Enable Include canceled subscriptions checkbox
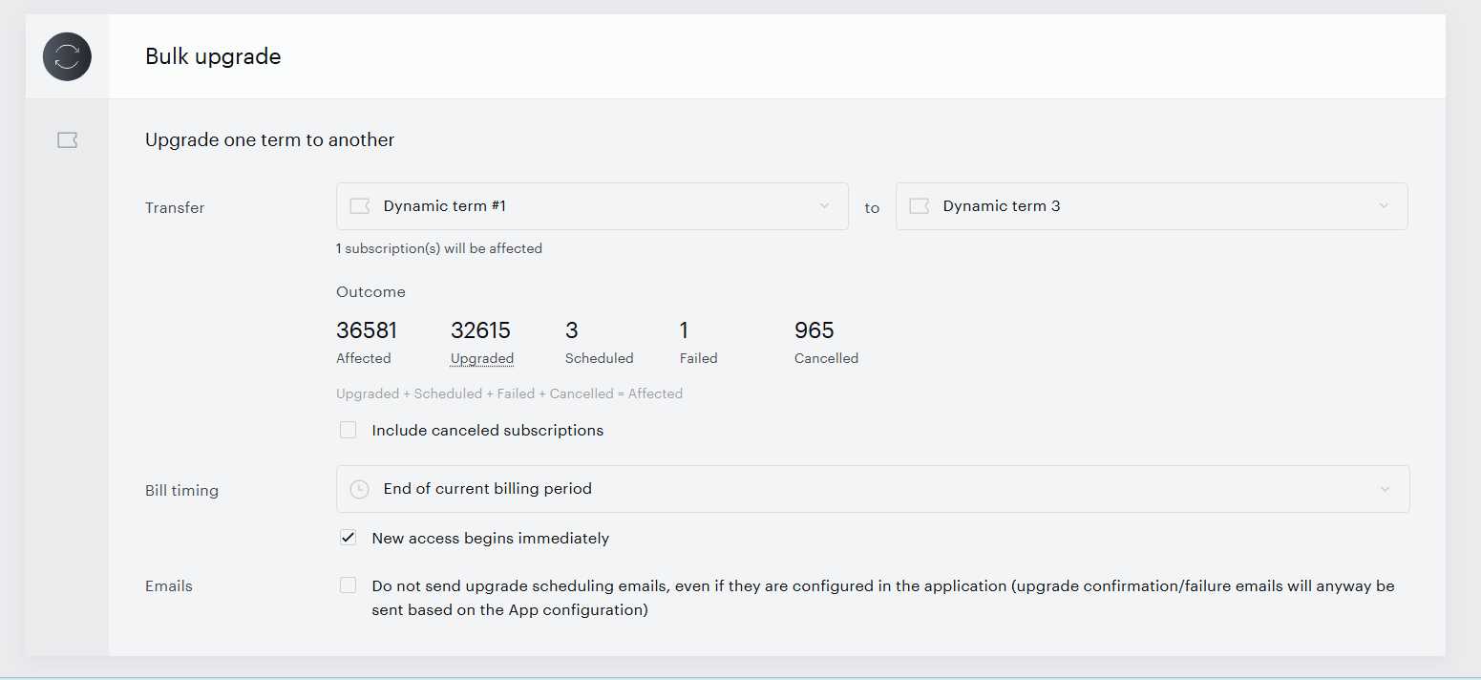Screen dimensions: 1481x680 click(349, 431)
